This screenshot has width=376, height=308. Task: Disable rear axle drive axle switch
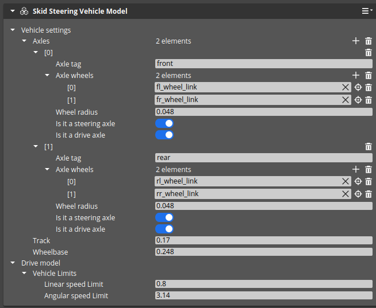(164, 229)
